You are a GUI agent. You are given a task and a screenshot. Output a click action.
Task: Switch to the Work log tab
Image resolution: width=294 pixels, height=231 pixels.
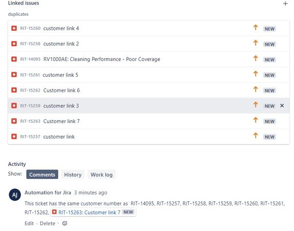point(101,175)
